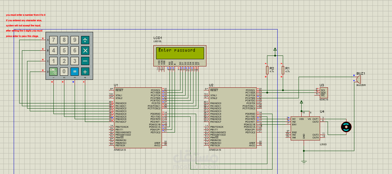Click the OUT1 pin label on U4
This screenshot has height=174, width=392.
point(316,119)
